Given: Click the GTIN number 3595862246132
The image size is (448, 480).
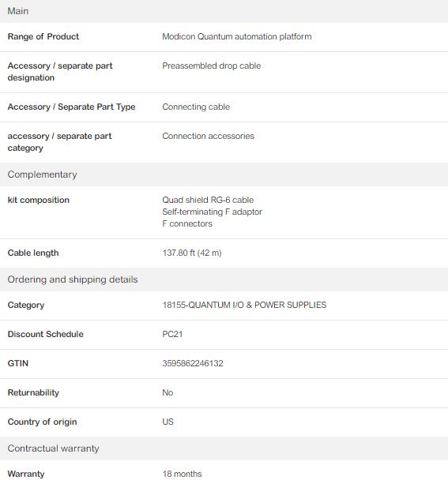Looking at the screenshot, I should point(193,363).
